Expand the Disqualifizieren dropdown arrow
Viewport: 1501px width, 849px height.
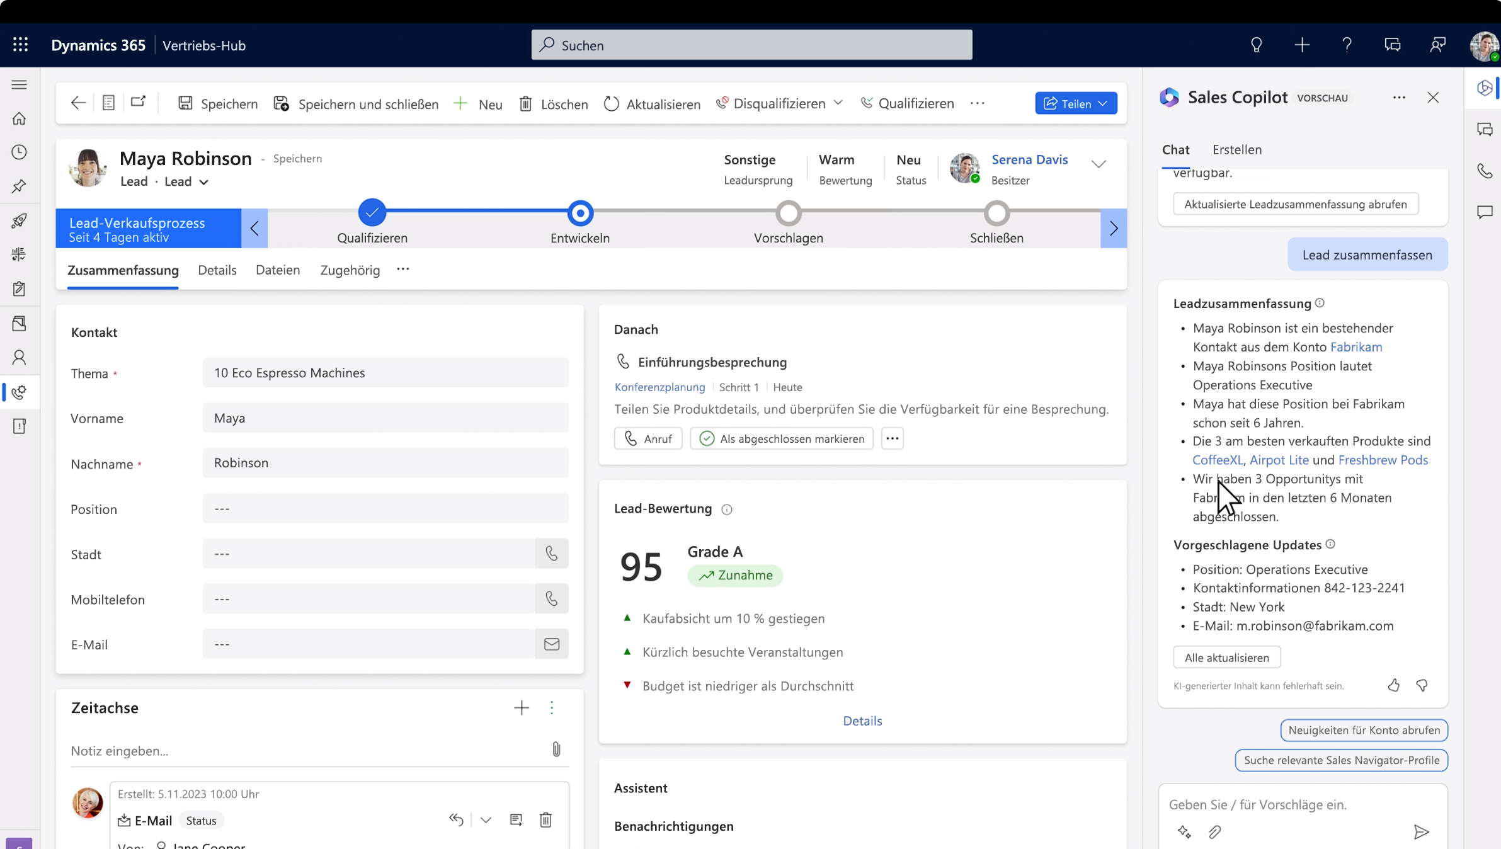838,103
